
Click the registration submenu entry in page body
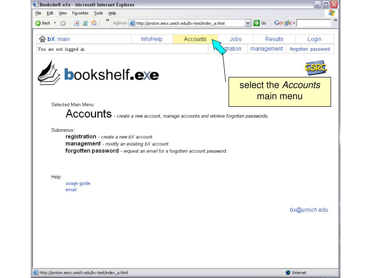click(x=81, y=136)
